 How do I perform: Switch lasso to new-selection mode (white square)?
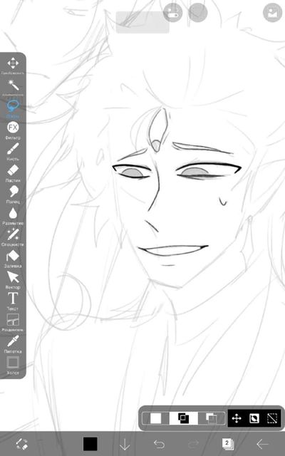tap(155, 418)
